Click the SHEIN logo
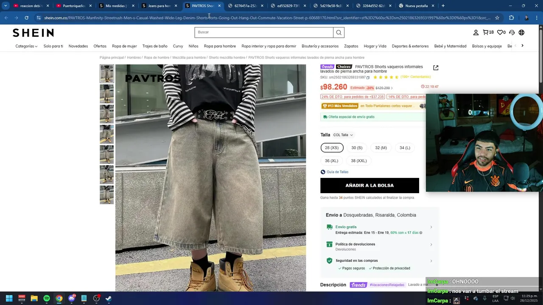 33,33
